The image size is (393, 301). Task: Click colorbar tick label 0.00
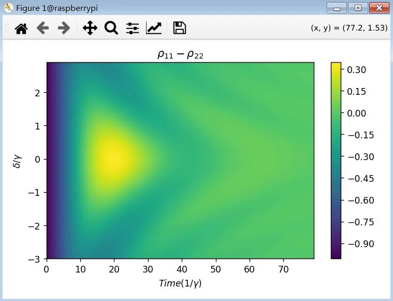[x=356, y=113]
